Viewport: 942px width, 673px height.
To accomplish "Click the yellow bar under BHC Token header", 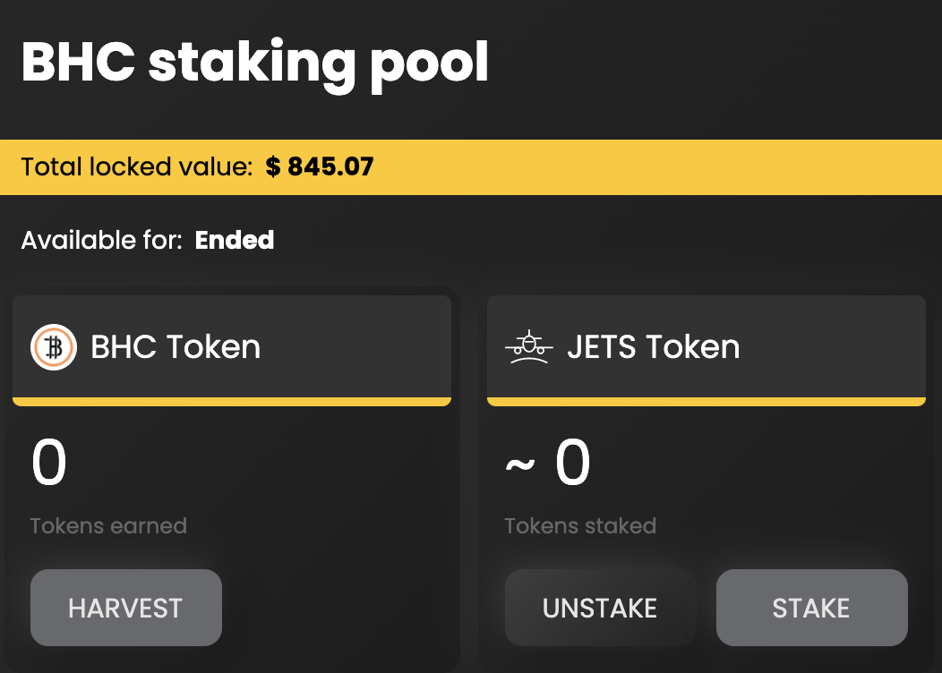I will pos(231,402).
